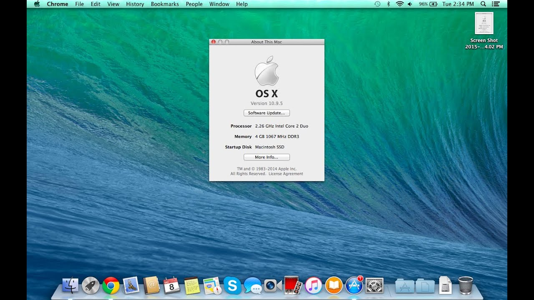Open Calendar icon showing 8

click(x=171, y=285)
